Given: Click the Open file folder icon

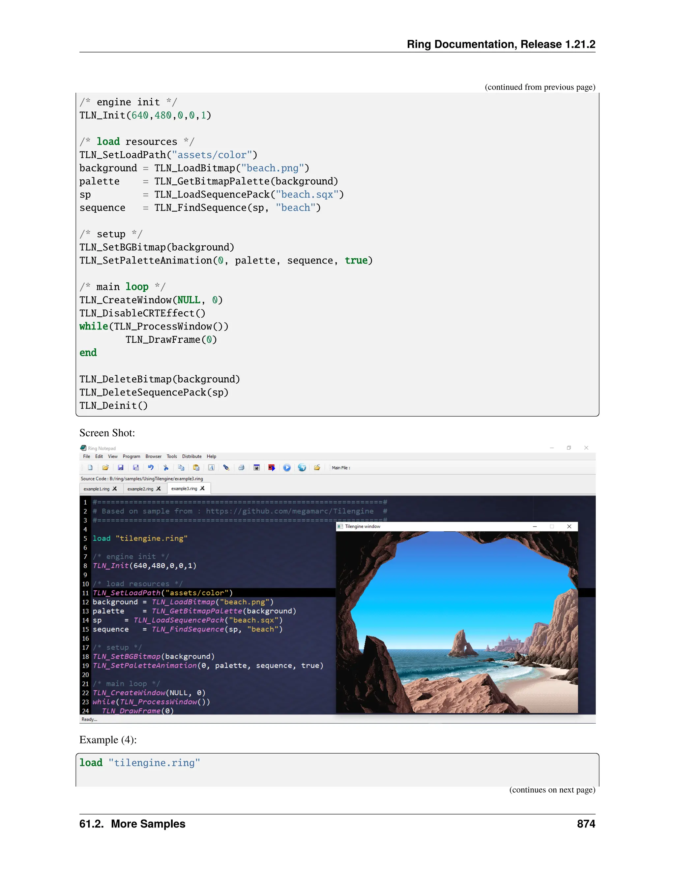Looking at the screenshot, I should click(x=105, y=467).
